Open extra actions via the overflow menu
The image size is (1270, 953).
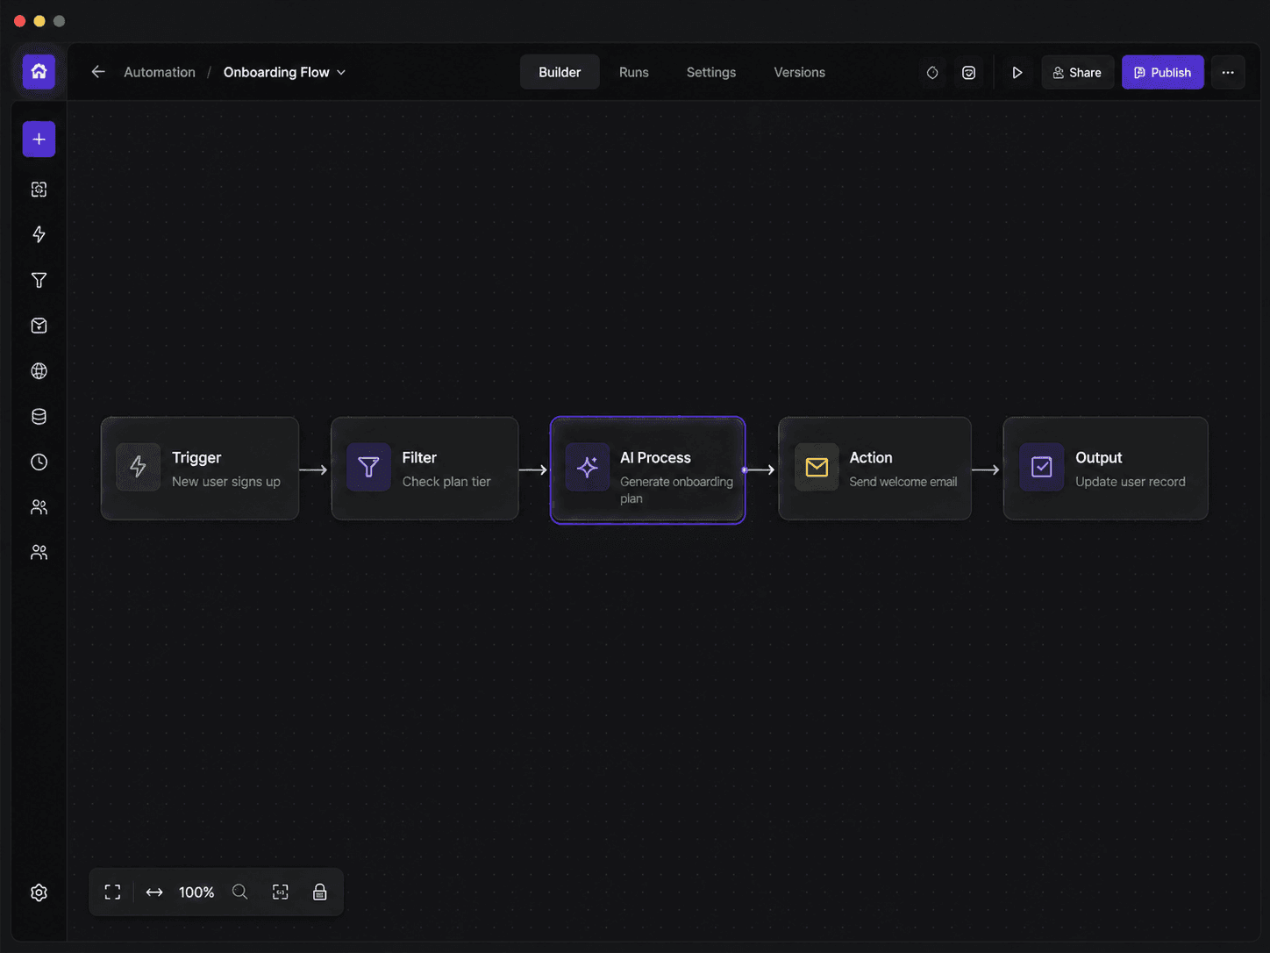1228,72
